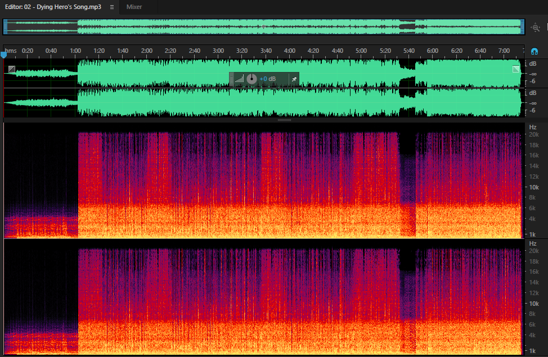The image size is (548, 357).
Task: Pin the HUD with the pushpin icon
Action: (294, 79)
